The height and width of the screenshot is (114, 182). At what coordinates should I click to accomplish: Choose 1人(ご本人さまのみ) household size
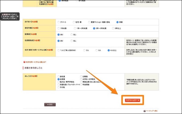58,50
